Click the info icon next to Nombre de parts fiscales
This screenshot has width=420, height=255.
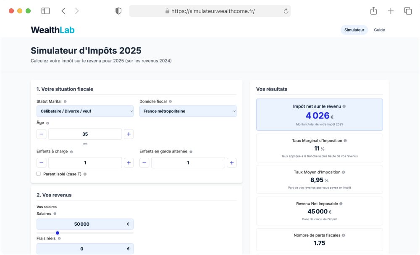coord(343,235)
